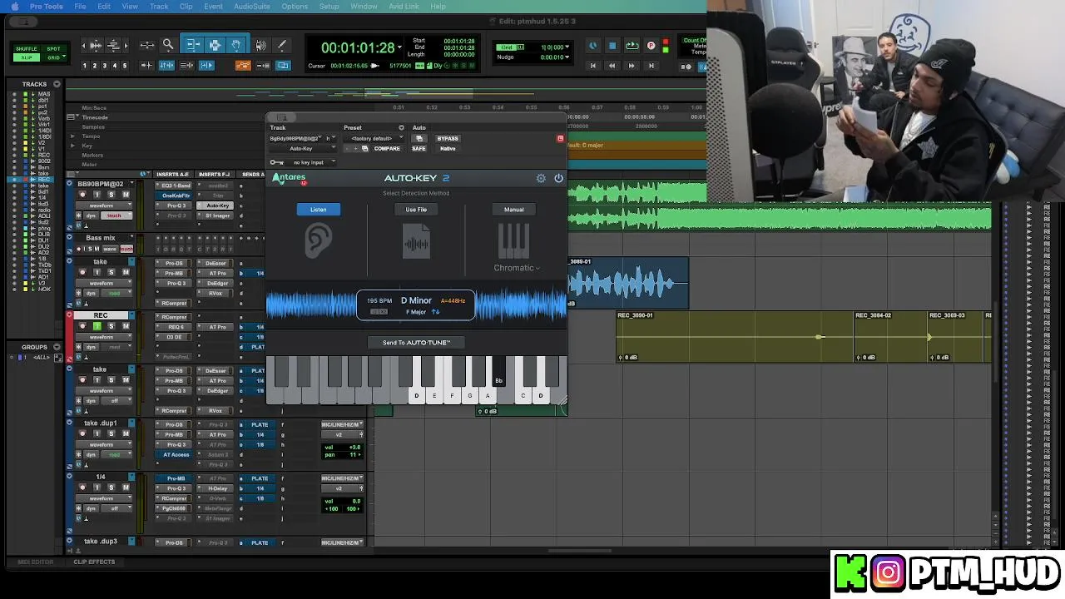
Task: Click the Manual button
Action: [x=513, y=210]
